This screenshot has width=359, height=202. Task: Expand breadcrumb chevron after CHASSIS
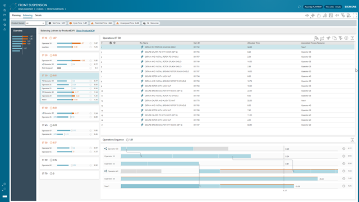(x=45, y=9)
